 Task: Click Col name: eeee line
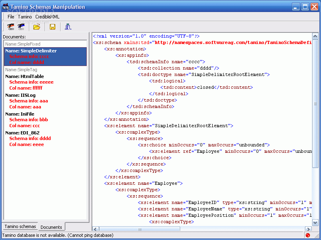(x=26, y=144)
